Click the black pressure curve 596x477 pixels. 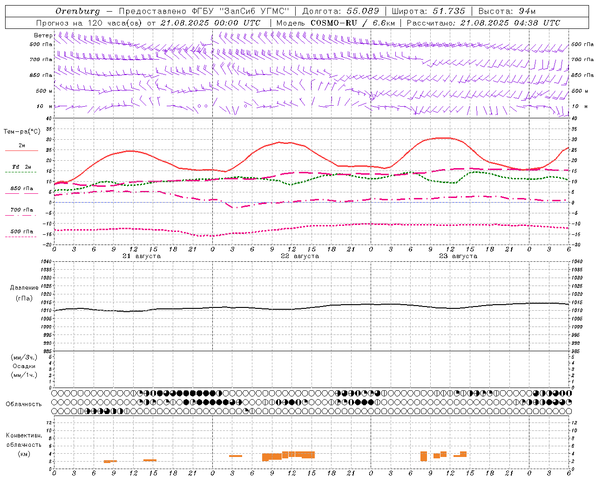tap(311, 307)
